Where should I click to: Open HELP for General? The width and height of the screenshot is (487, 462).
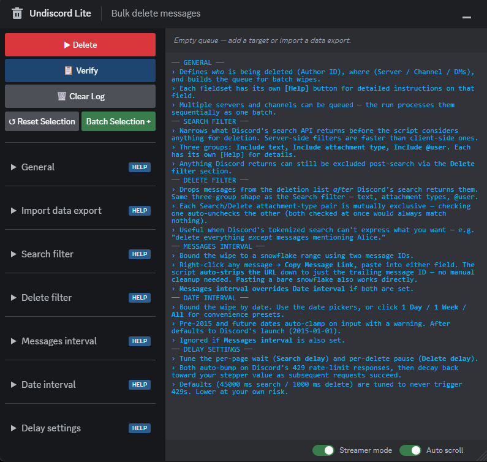point(140,167)
